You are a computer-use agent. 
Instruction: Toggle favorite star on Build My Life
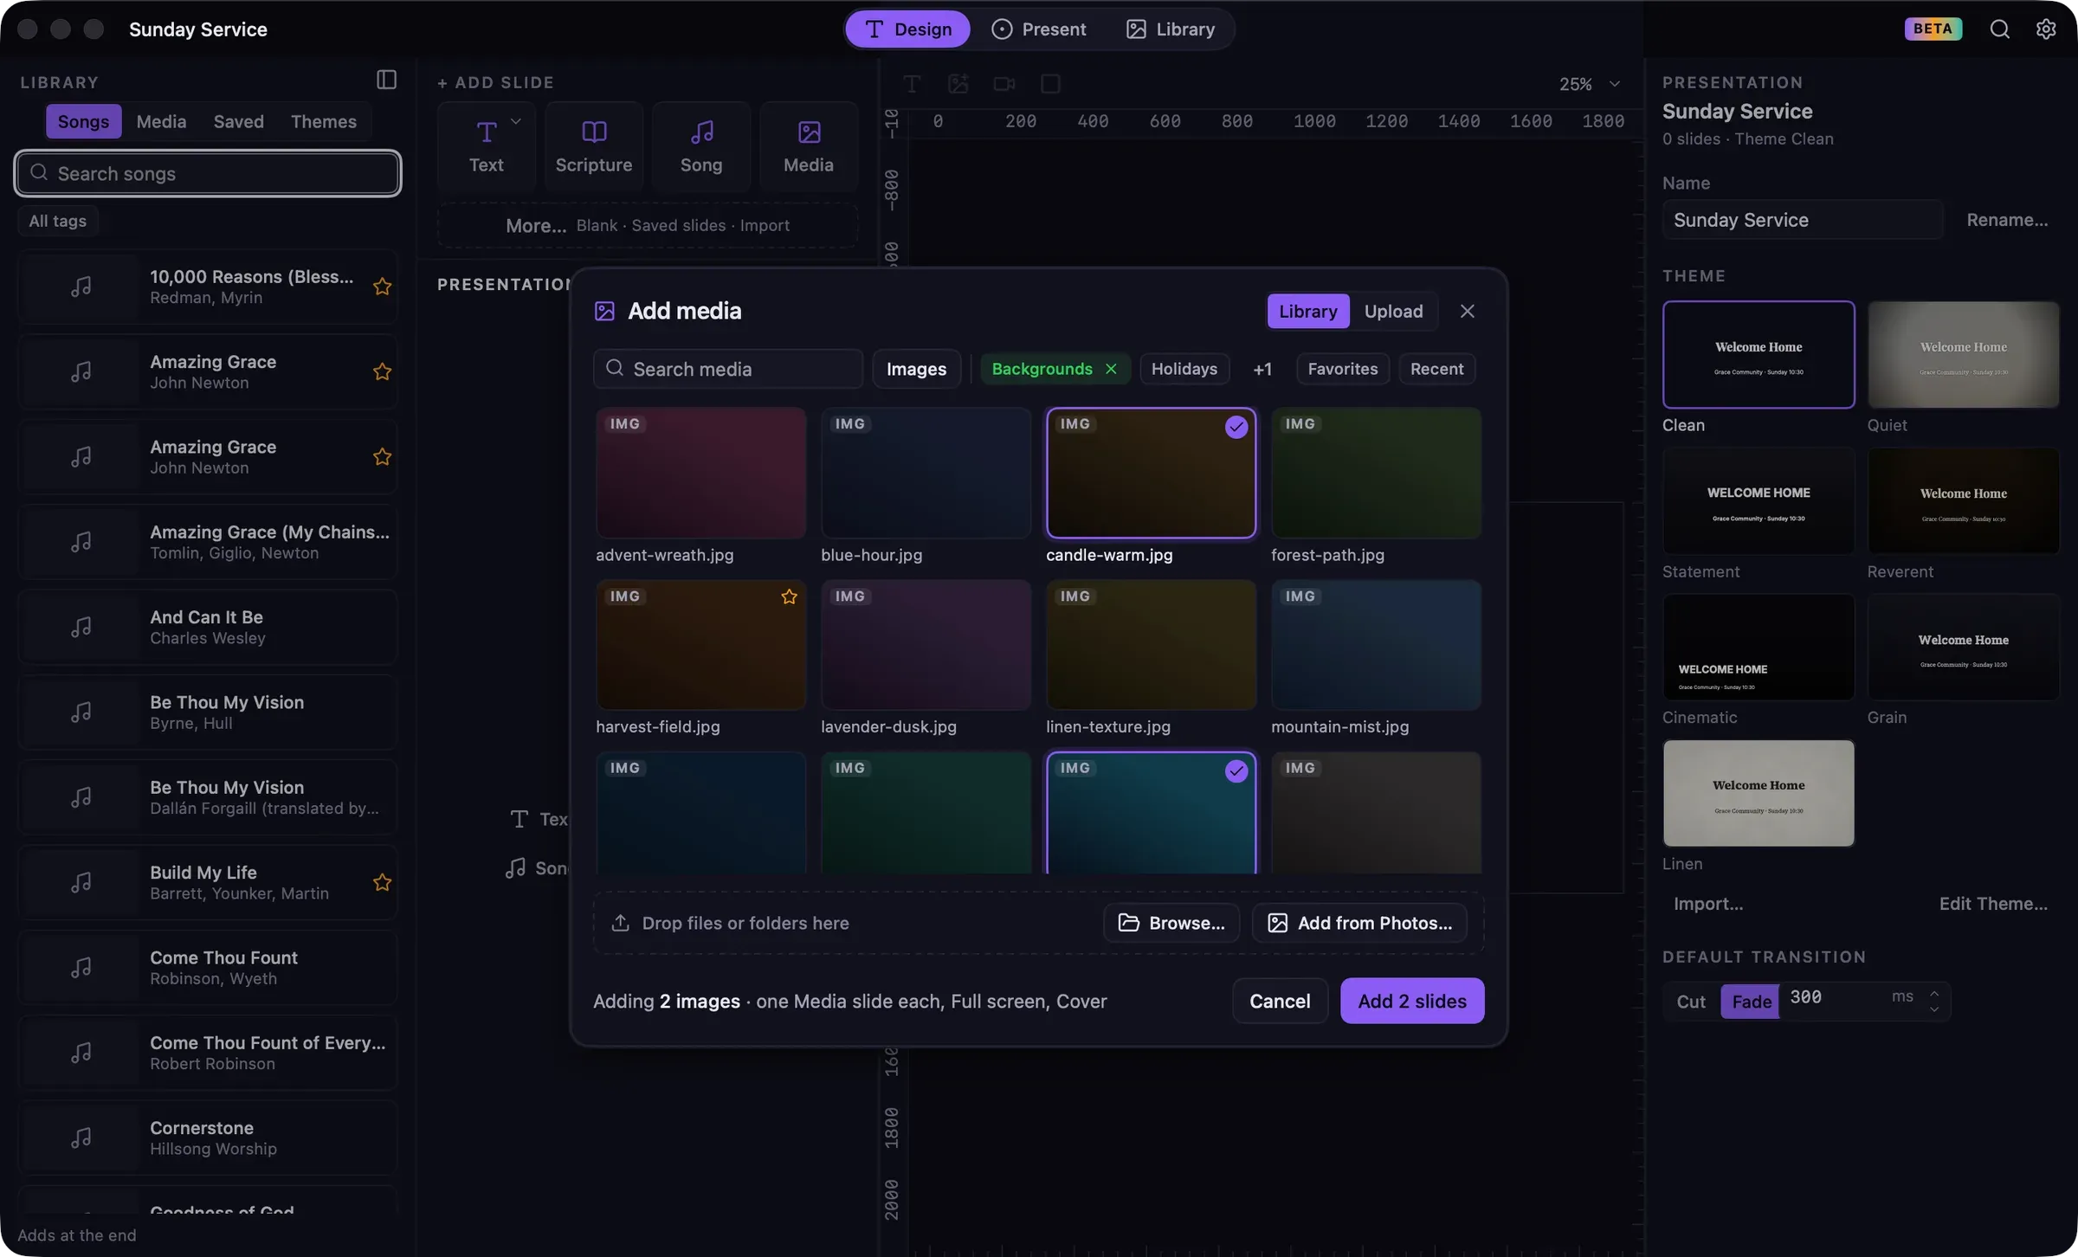pos(382,882)
